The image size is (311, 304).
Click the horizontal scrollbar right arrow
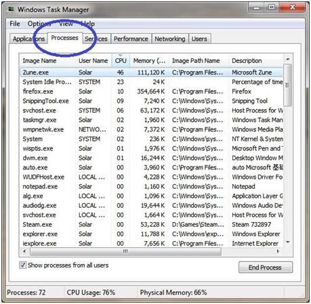[x=278, y=251]
